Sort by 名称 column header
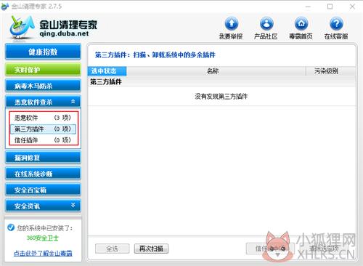The image size is (363, 266). pyautogui.click(x=216, y=71)
